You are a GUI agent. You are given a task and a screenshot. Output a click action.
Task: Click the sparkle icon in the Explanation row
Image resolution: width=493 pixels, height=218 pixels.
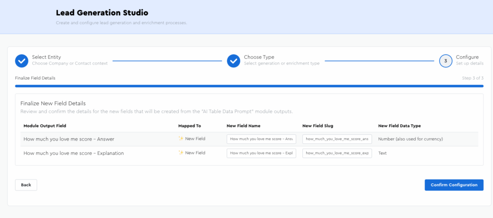pos(181,153)
